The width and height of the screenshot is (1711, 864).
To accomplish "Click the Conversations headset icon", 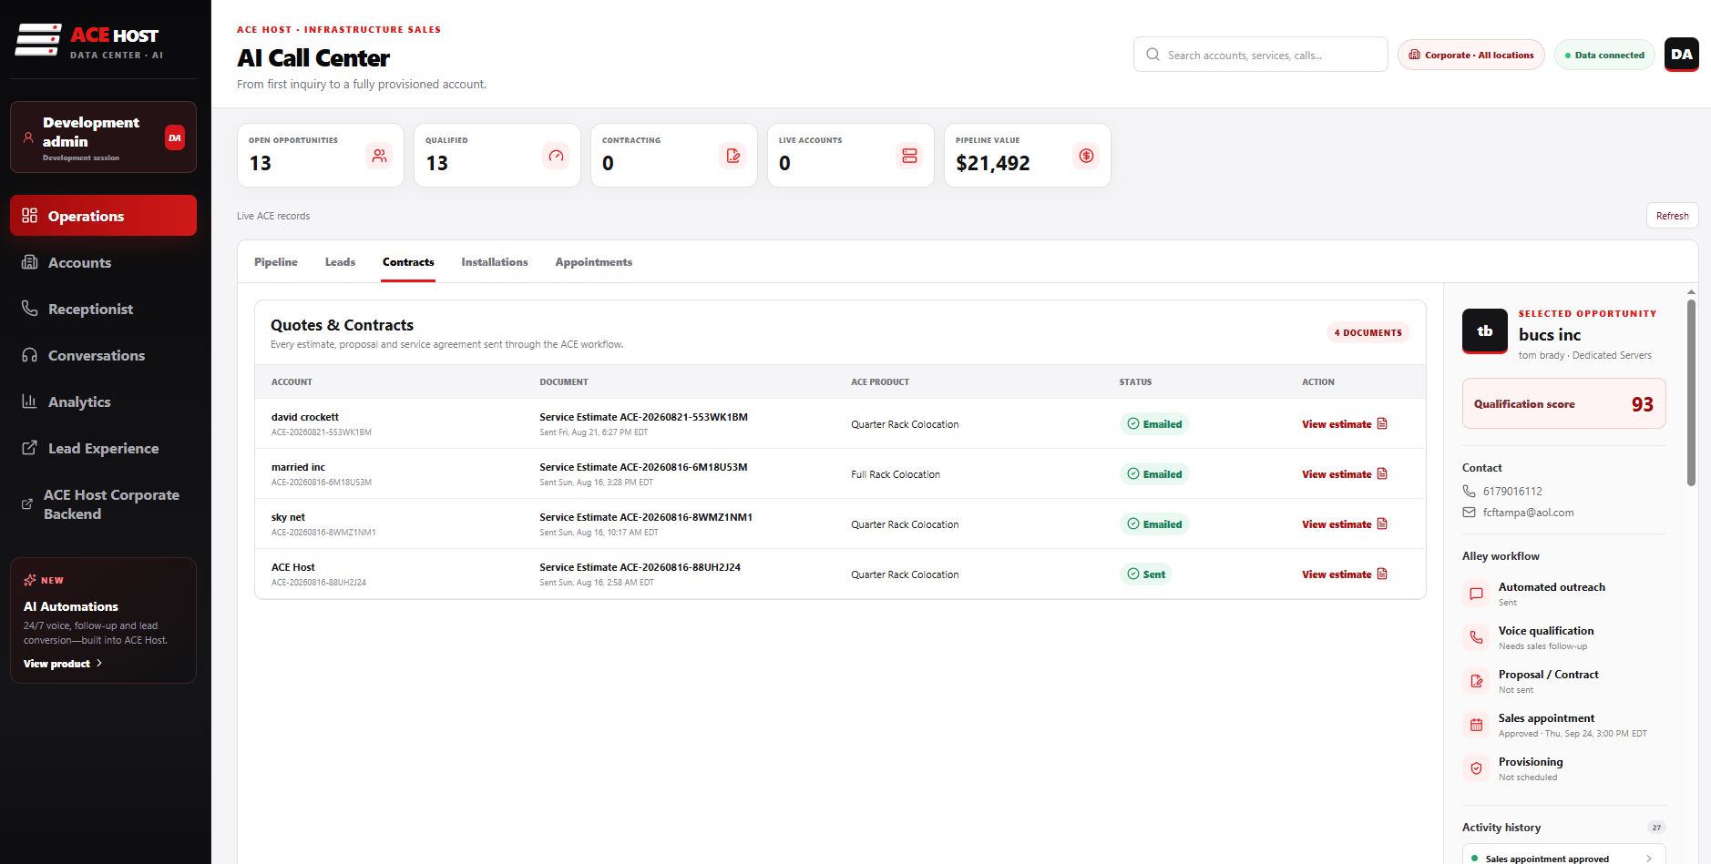I will (29, 355).
